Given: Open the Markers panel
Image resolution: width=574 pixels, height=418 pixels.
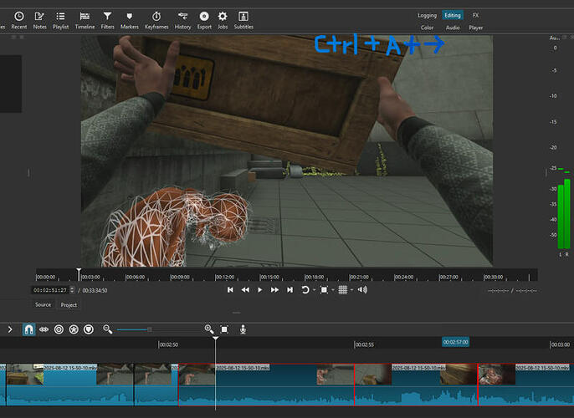Looking at the screenshot, I should click(x=129, y=20).
